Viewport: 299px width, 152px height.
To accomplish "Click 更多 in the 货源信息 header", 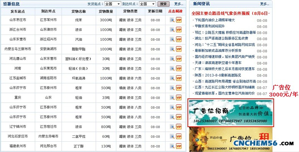I will (x=179, y=4).
